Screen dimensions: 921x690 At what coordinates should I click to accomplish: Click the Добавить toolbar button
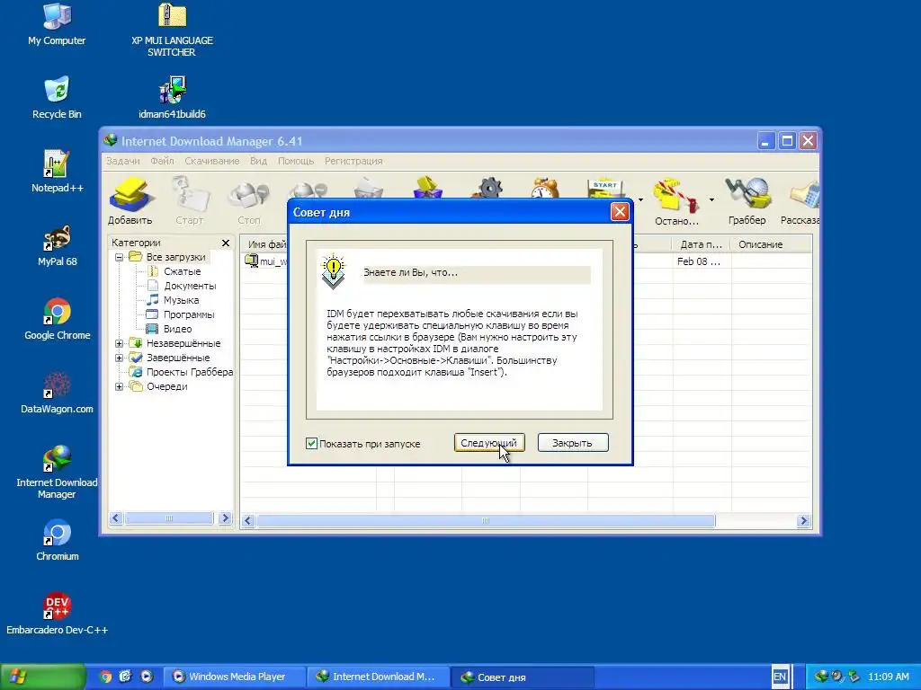pos(130,201)
